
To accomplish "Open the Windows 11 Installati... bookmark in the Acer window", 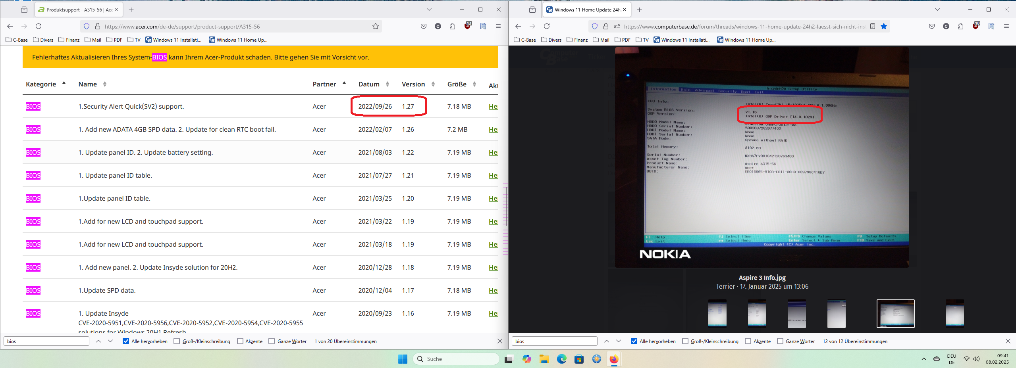I will point(174,40).
